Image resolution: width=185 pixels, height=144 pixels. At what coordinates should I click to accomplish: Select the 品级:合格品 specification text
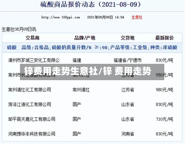tap(35, 48)
